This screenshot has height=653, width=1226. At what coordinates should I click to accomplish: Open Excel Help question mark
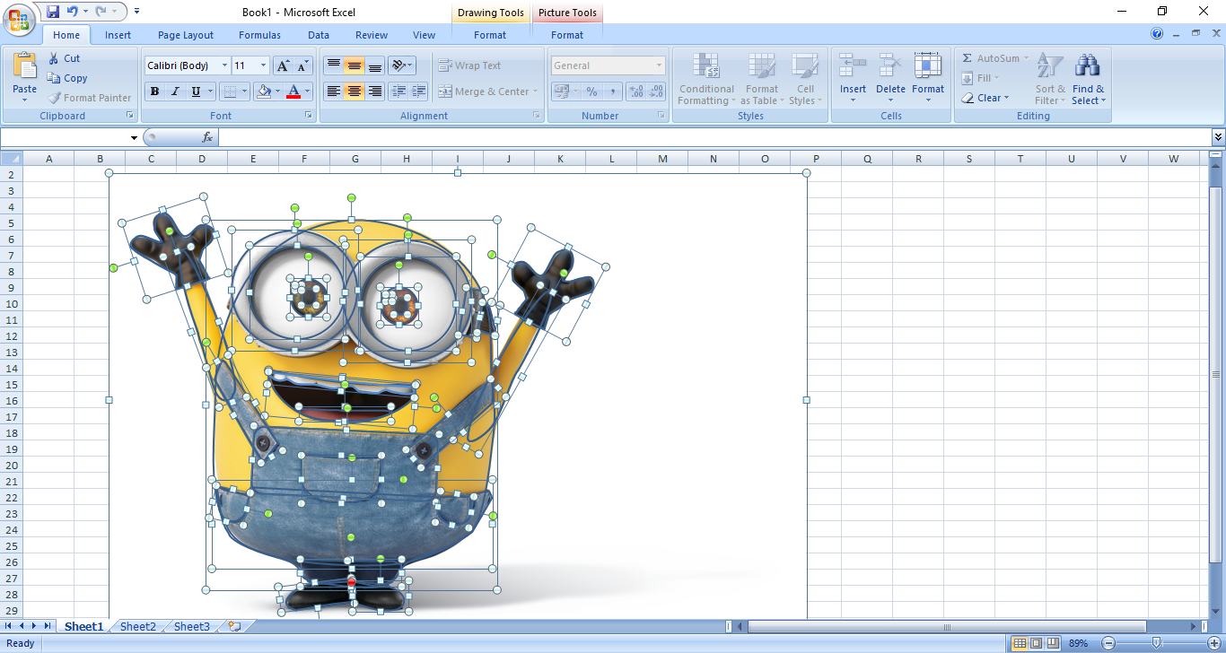tap(1158, 34)
